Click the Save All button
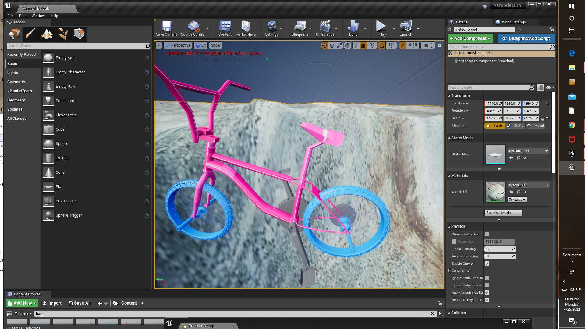Screen dimensions: 585x329 point(80,303)
